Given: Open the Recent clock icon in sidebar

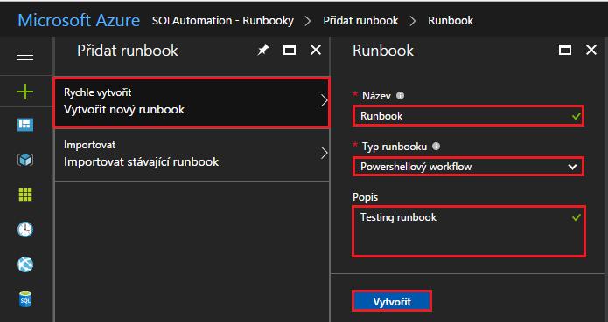Looking at the screenshot, I should point(25,230).
